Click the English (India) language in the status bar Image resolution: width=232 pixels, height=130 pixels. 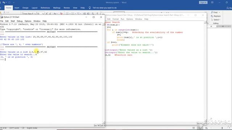32,128
